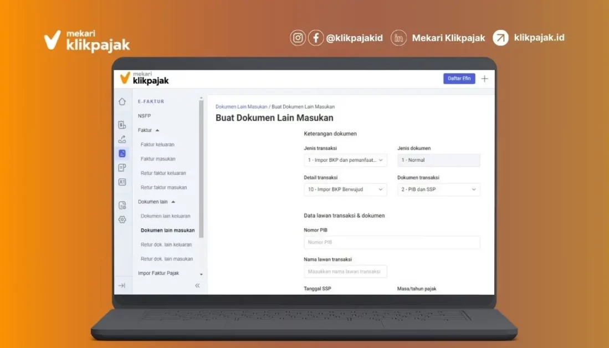
Task: Click the klikpajak.id website text
Action: tap(539, 38)
